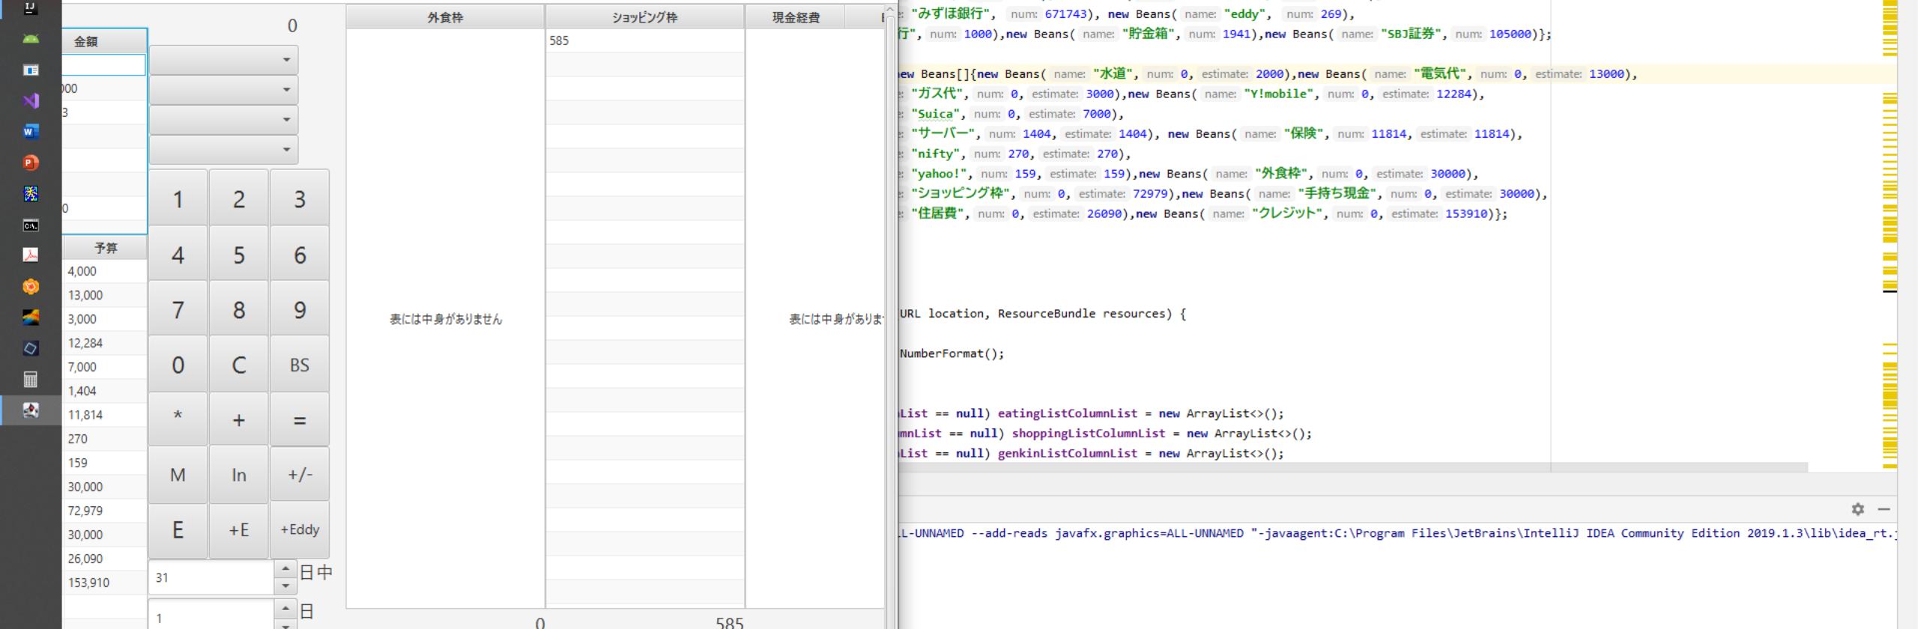Open the third combo box above the keypad
The width and height of the screenshot is (1918, 629).
(223, 120)
